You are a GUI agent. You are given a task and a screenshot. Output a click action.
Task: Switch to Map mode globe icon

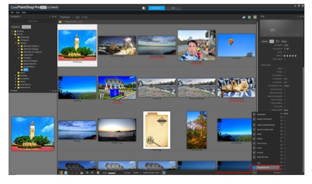point(244,17)
